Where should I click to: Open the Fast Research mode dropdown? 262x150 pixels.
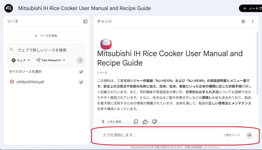(51, 60)
